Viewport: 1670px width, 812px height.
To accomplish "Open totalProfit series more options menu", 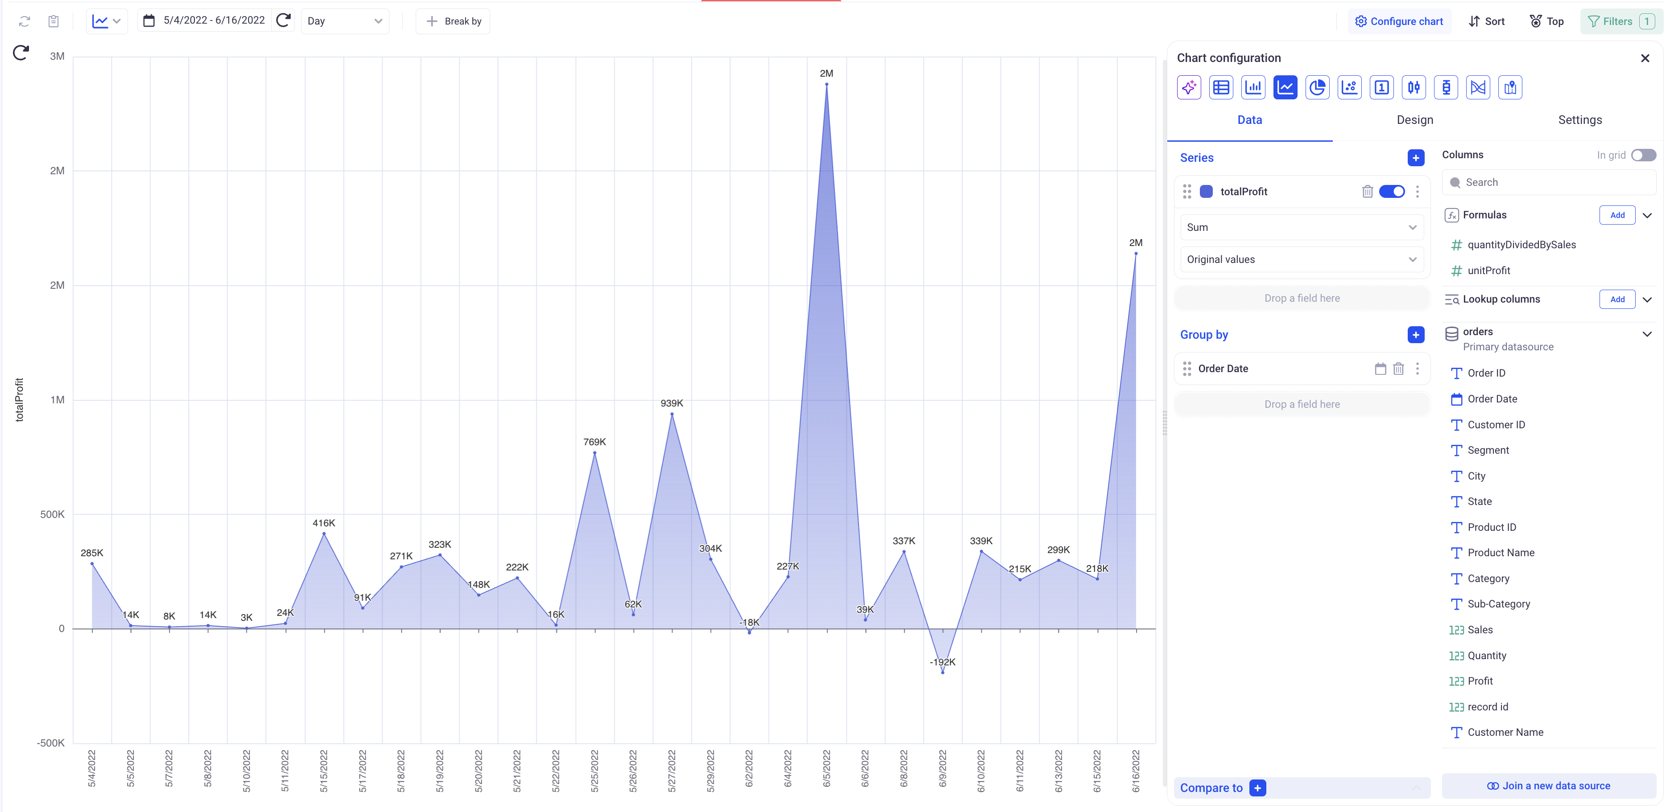I will tap(1417, 191).
